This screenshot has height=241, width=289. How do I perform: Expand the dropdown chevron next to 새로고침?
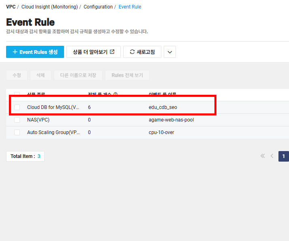170,52
